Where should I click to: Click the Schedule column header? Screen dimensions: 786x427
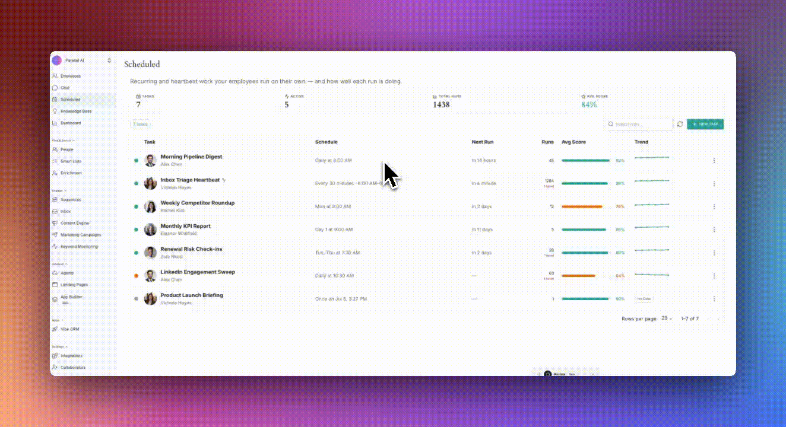point(326,142)
